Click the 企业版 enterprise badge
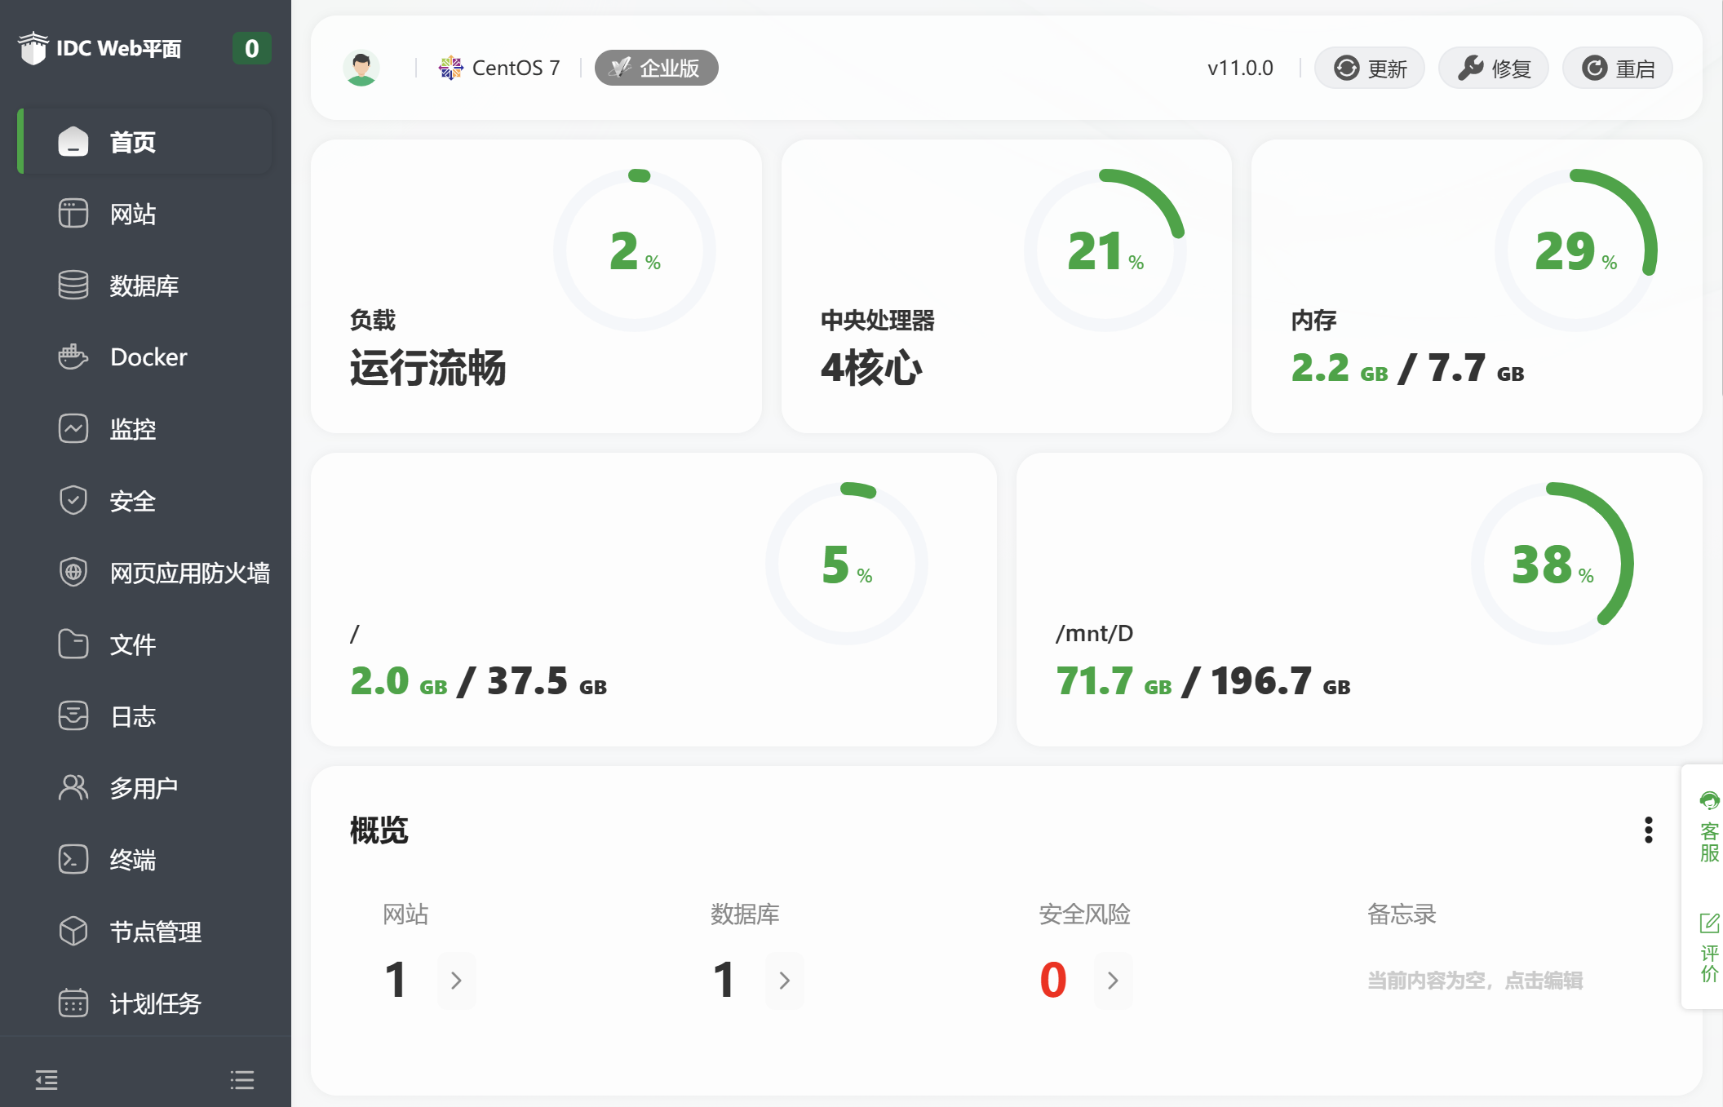Screen dimensions: 1723x1107 tap(657, 68)
